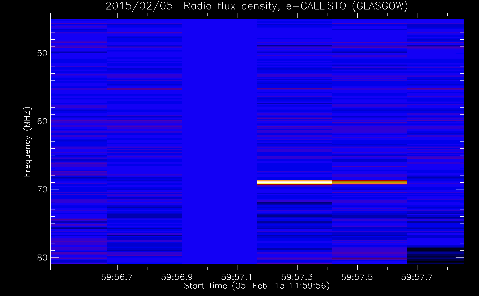Screen dimensions: 479x296
Task: Select the 60 MHz frequency tick label
Action: (42, 121)
